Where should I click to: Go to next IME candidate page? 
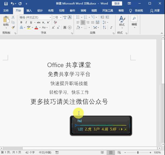coord(122,129)
